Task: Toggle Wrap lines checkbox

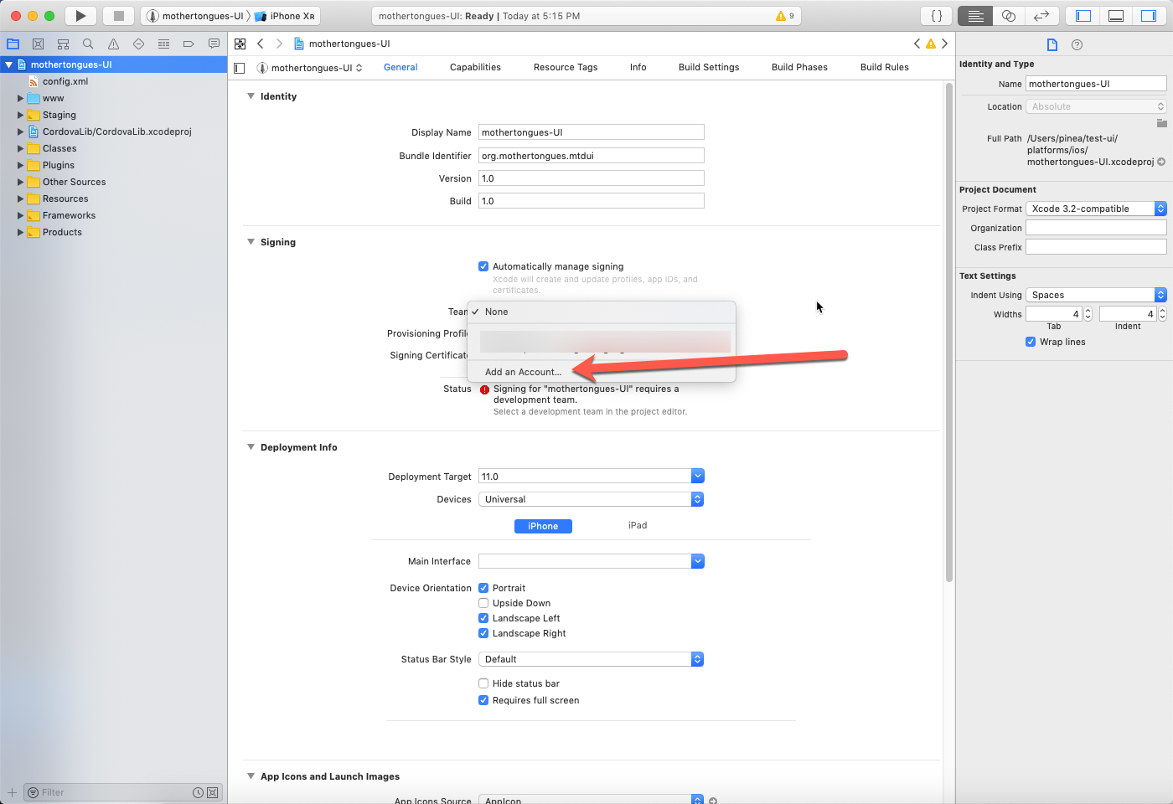Action: 1031,342
